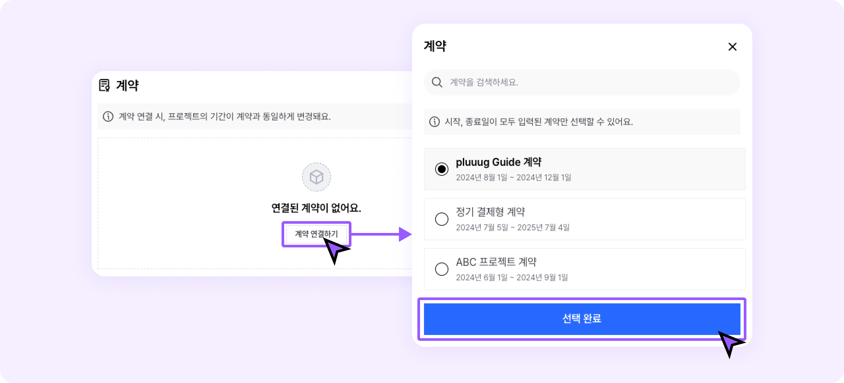Select the 정기 결제형 계약 radio button
Viewport: 844px width, 383px height.
pyautogui.click(x=441, y=219)
